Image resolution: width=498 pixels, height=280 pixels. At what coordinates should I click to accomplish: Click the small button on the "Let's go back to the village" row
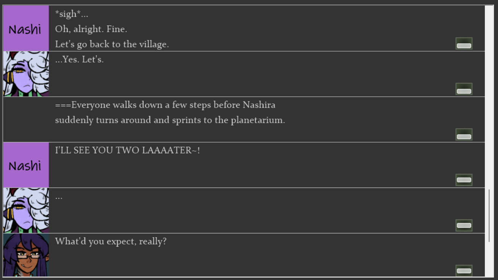[464, 44]
